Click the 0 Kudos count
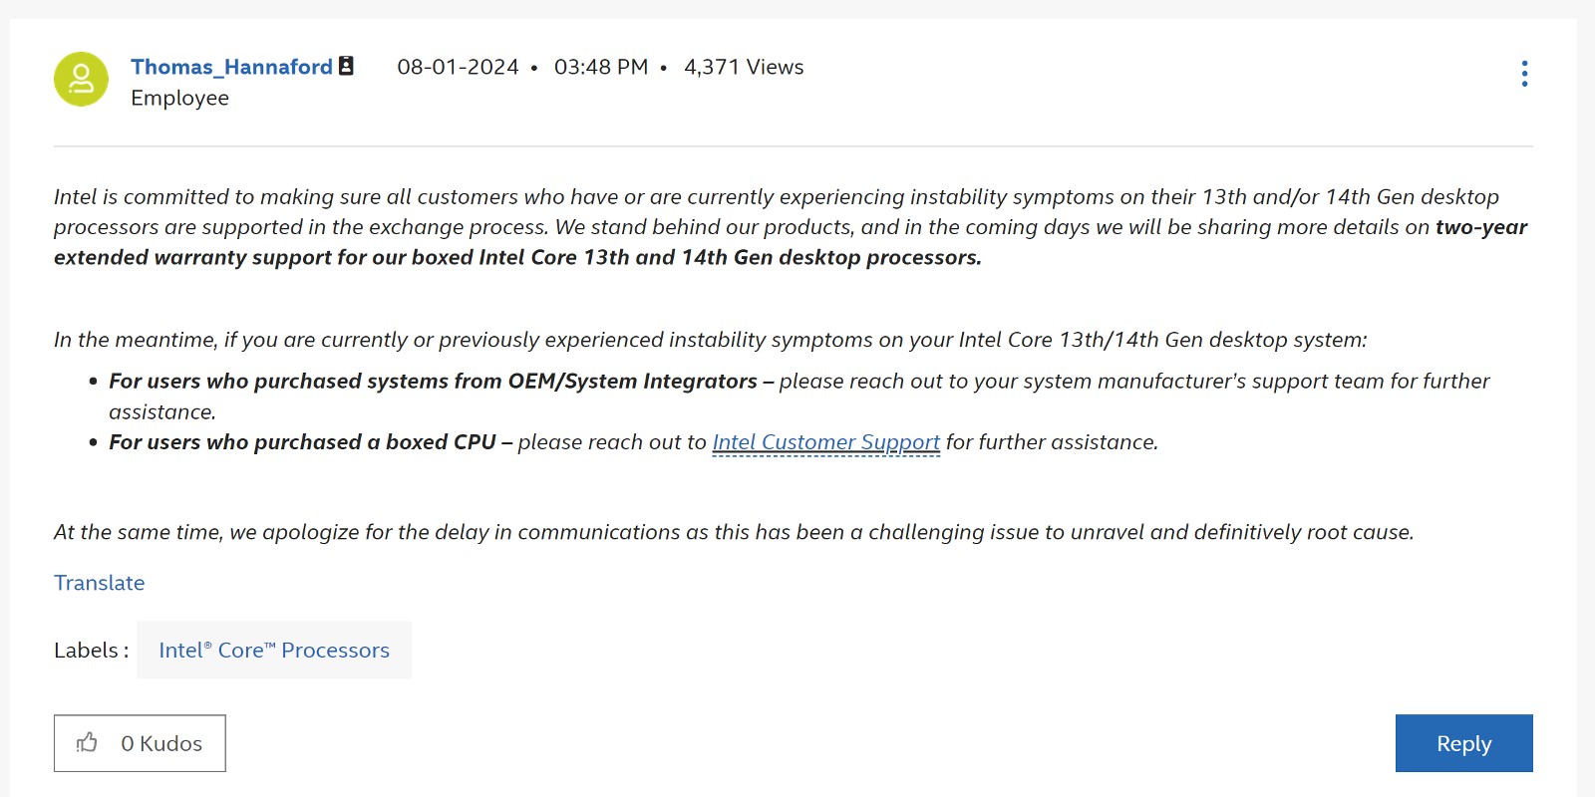This screenshot has height=797, width=1595. pos(161,743)
